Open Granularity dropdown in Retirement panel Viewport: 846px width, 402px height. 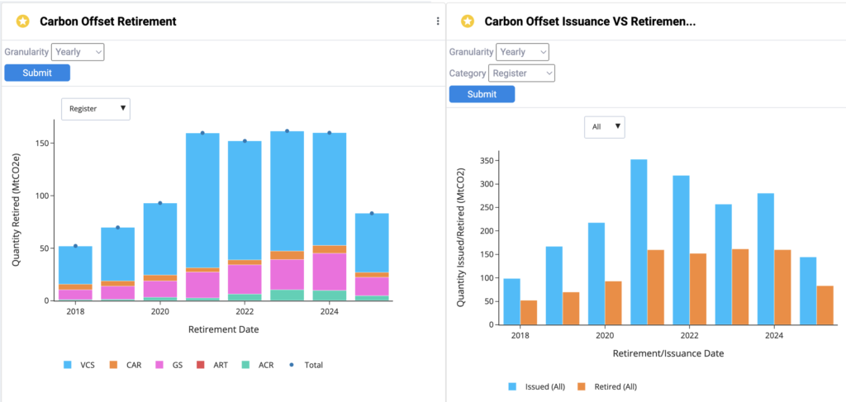(78, 52)
